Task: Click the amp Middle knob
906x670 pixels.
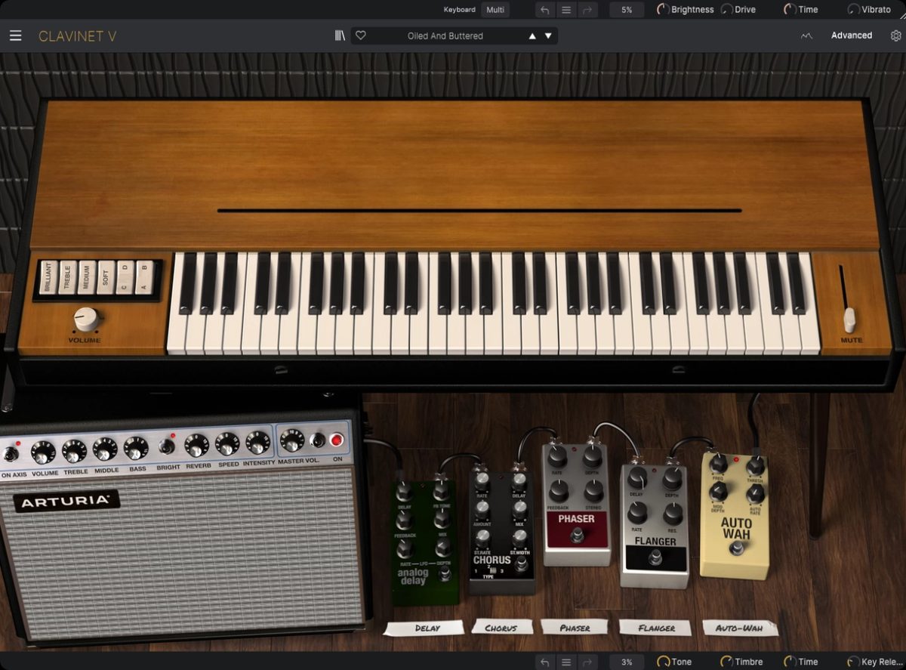Action: point(105,449)
